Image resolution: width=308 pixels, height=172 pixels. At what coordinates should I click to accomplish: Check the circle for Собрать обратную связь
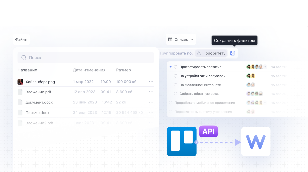[x=176, y=94]
